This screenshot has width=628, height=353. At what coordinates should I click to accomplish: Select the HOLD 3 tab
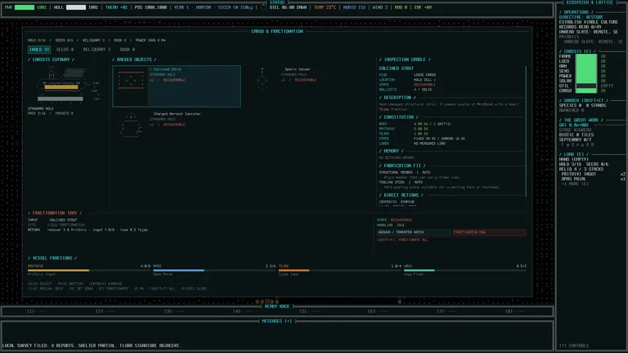click(39, 50)
